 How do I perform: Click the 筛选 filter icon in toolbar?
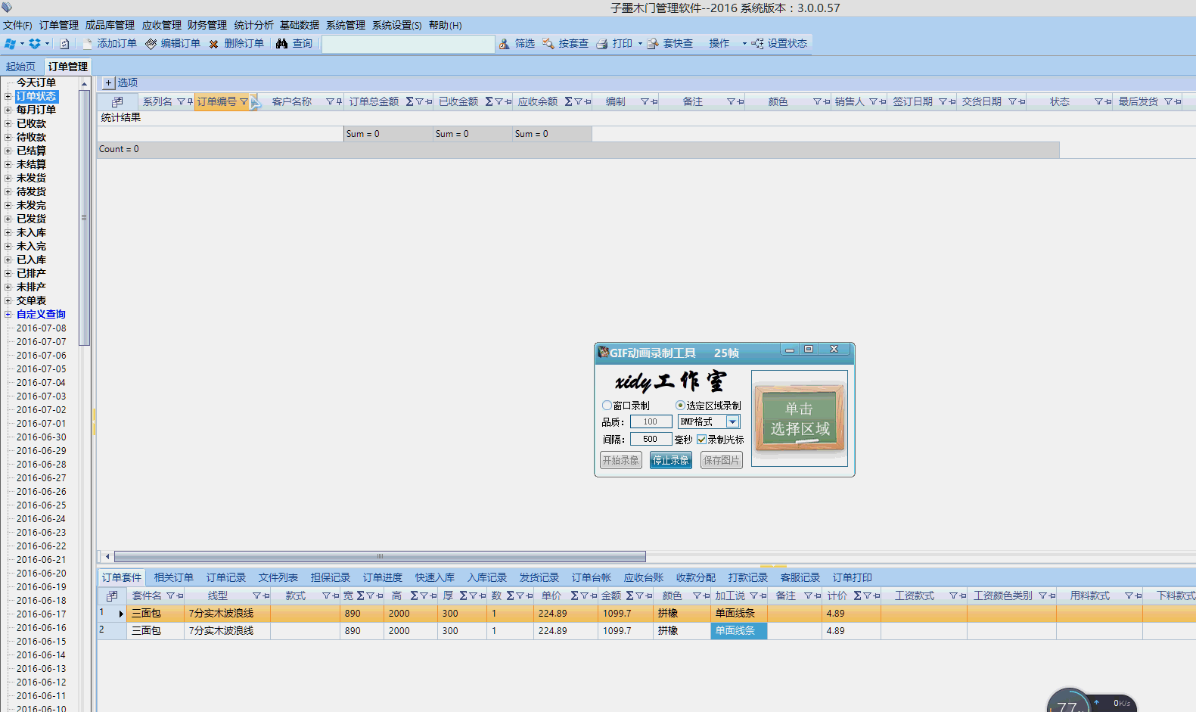(504, 44)
